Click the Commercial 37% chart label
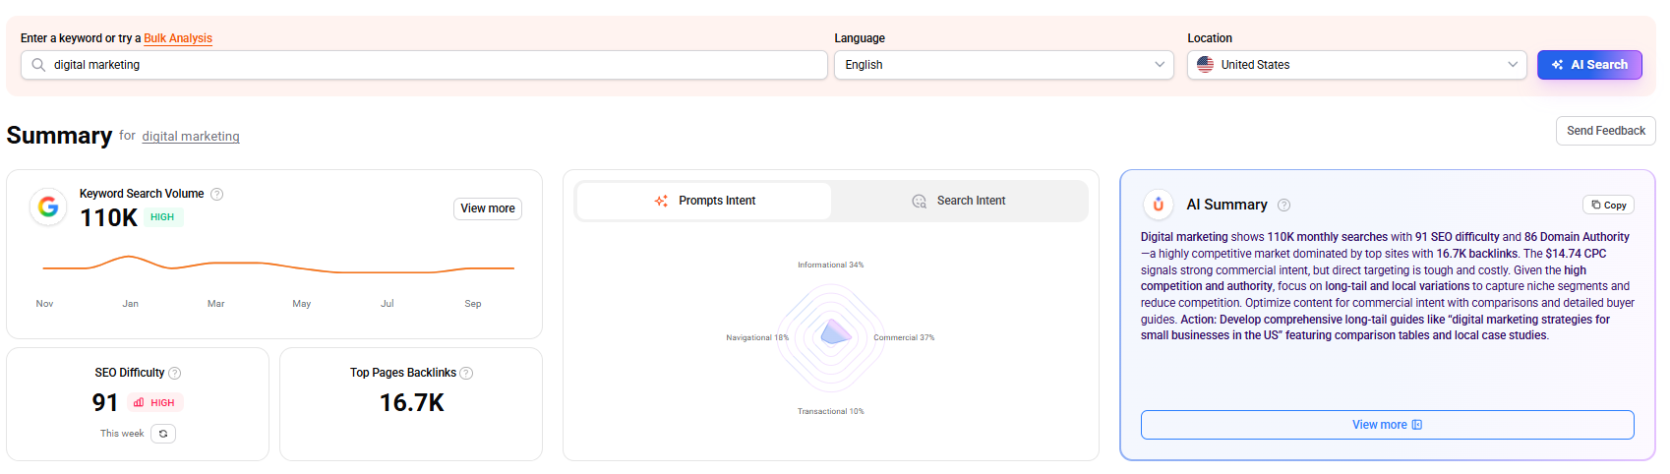Viewport: 1670px width, 474px height. [904, 338]
